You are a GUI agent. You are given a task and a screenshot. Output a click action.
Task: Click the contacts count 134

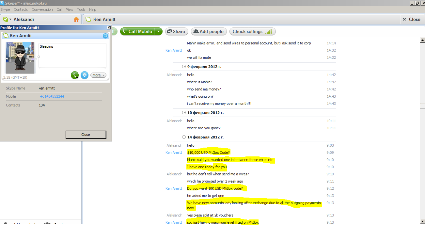pyautogui.click(x=42, y=105)
